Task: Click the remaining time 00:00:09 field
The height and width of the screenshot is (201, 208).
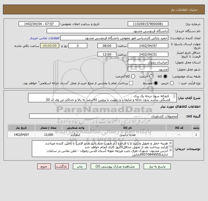Action: (x=50, y=46)
